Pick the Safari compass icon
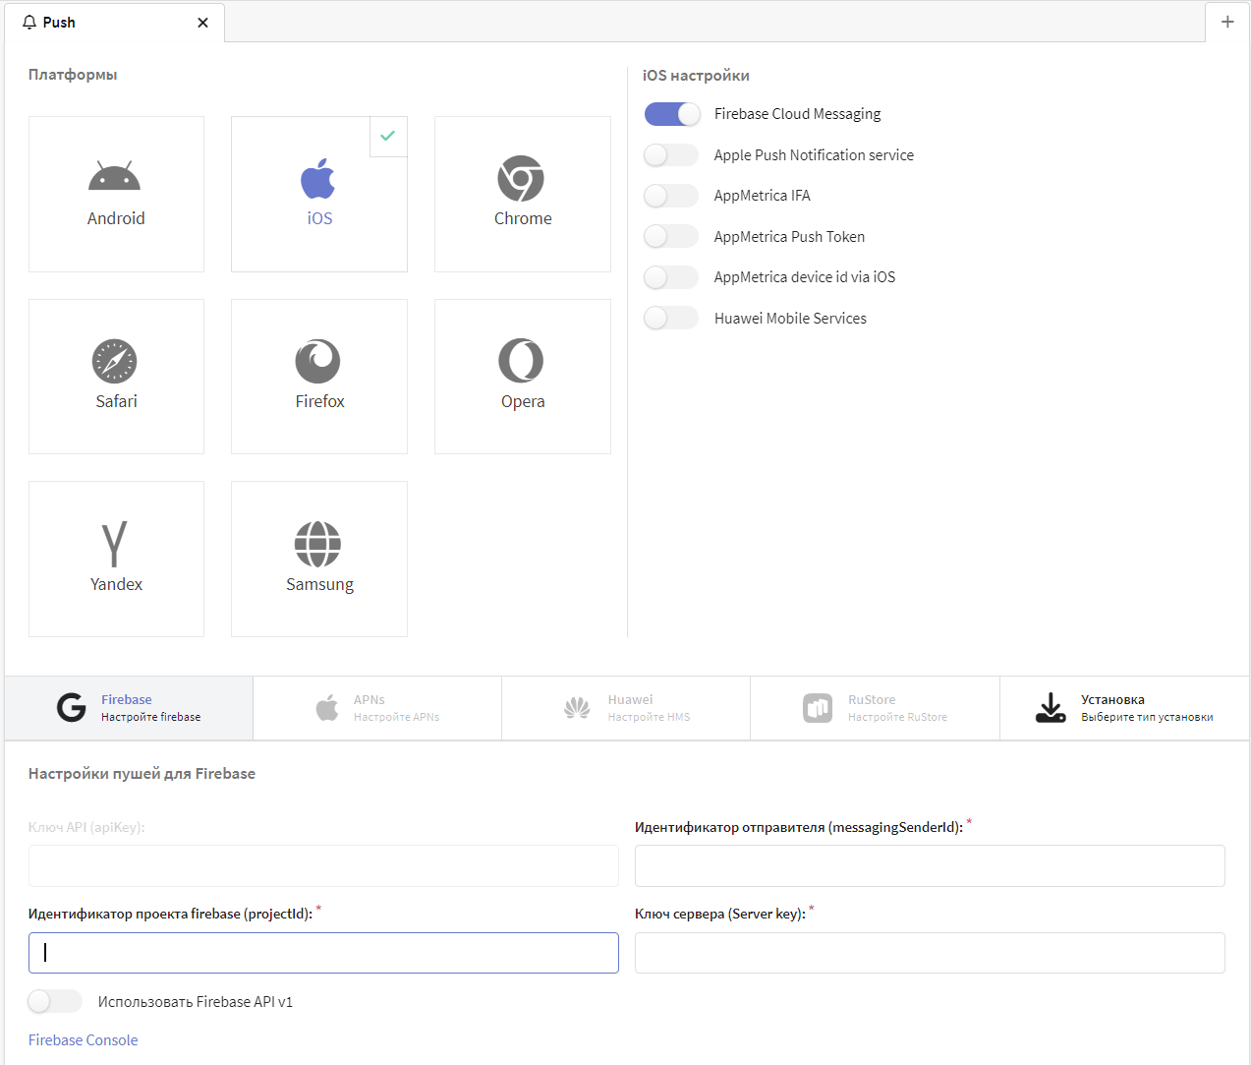Image resolution: width=1251 pixels, height=1065 pixels. pyautogui.click(x=115, y=361)
